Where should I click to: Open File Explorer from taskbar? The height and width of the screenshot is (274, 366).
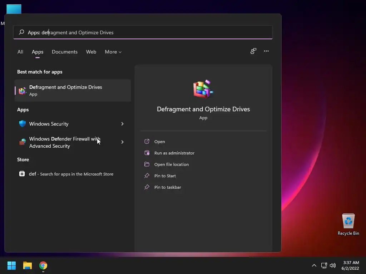[27, 265]
